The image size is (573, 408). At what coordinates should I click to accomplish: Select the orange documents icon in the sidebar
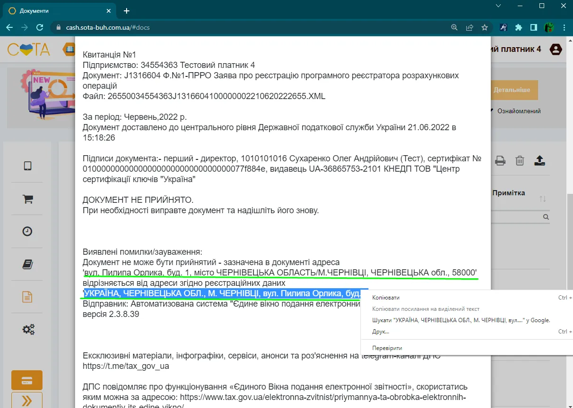[27, 297]
